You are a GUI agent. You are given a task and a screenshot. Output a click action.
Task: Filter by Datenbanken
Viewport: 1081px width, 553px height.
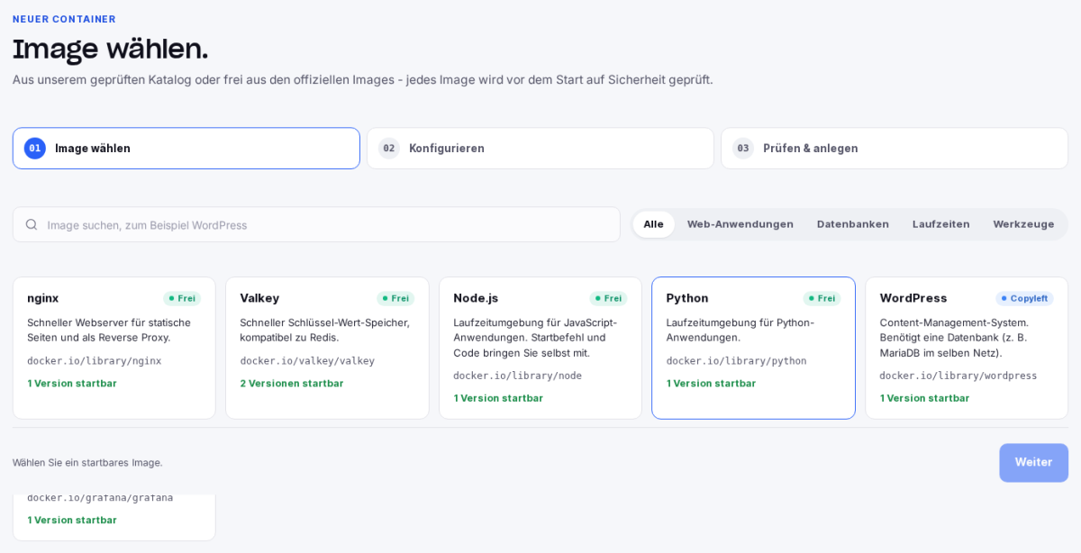point(853,224)
